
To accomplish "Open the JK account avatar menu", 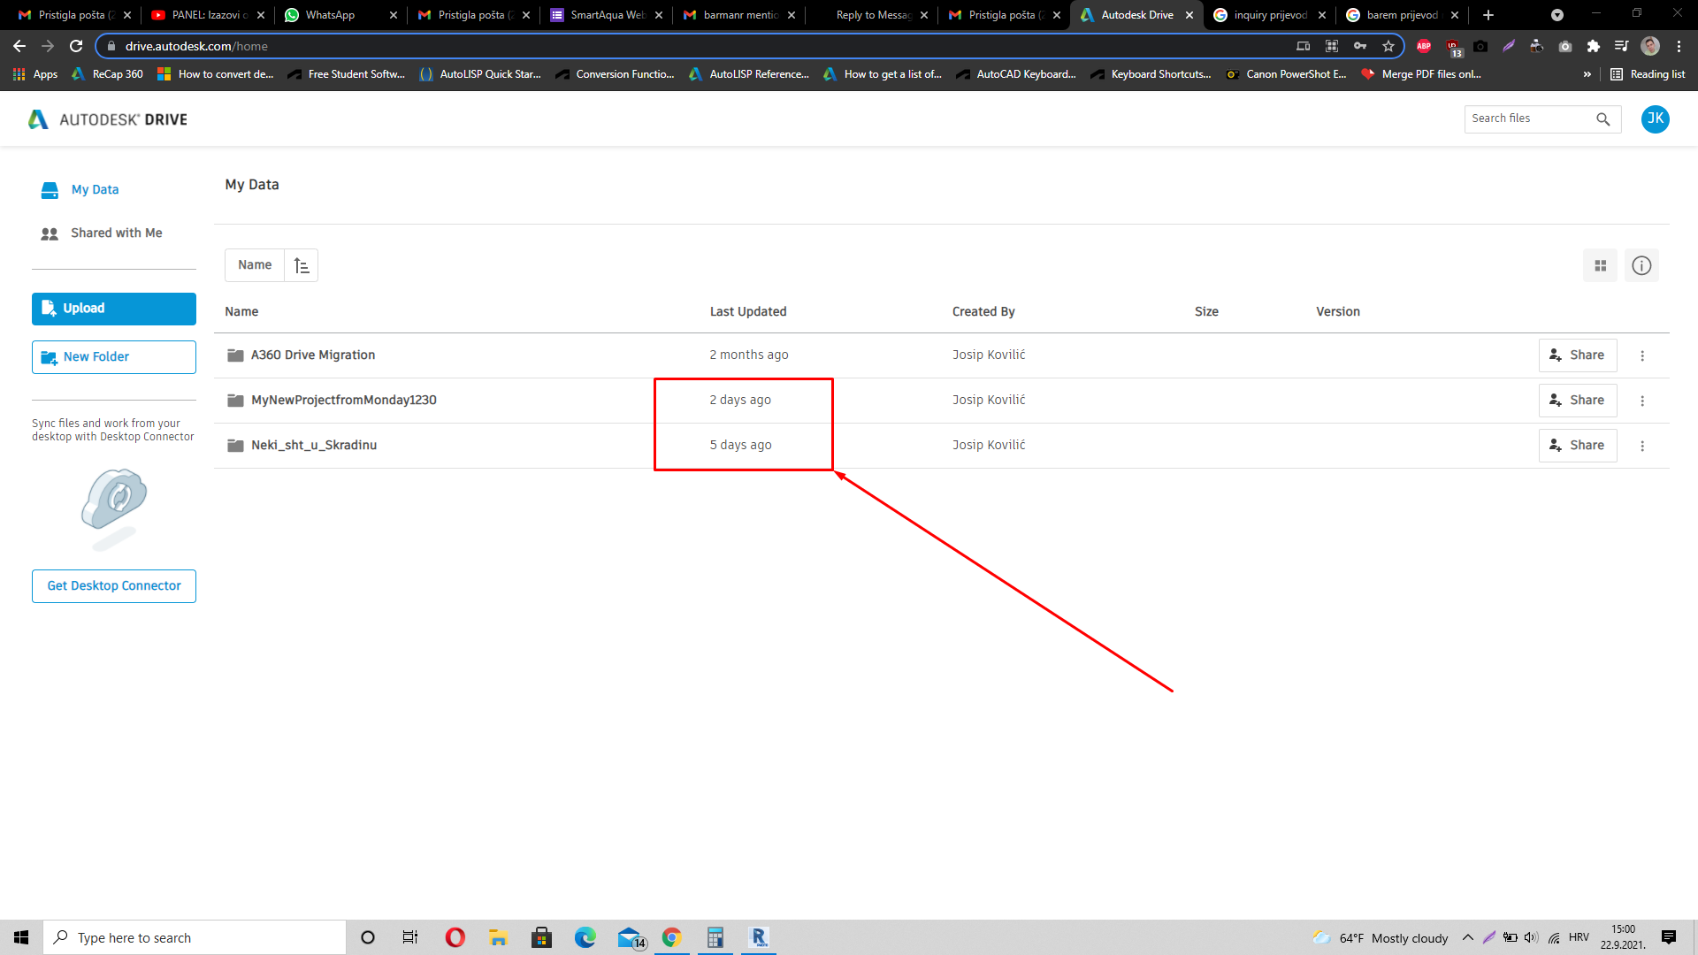I will click(x=1656, y=118).
